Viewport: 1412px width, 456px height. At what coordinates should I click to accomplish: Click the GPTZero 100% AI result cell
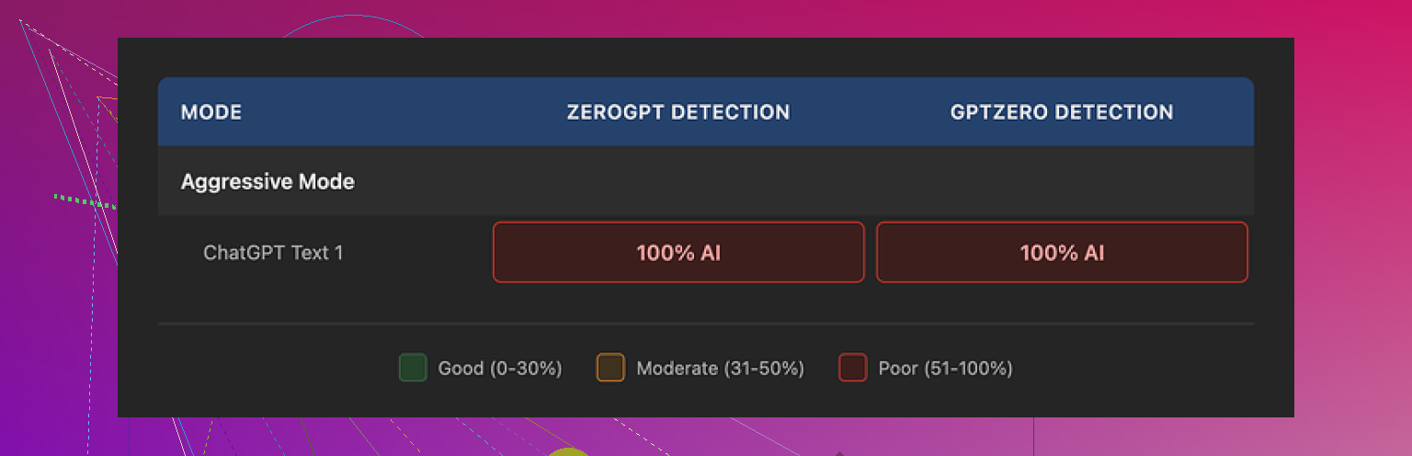point(1062,252)
